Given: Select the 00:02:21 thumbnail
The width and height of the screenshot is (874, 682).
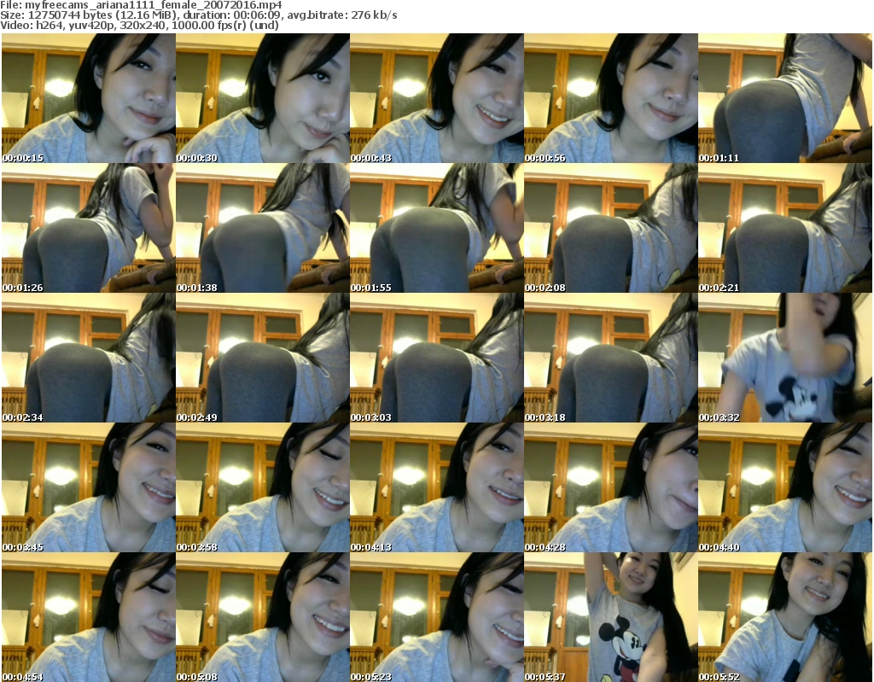Looking at the screenshot, I should 785,228.
